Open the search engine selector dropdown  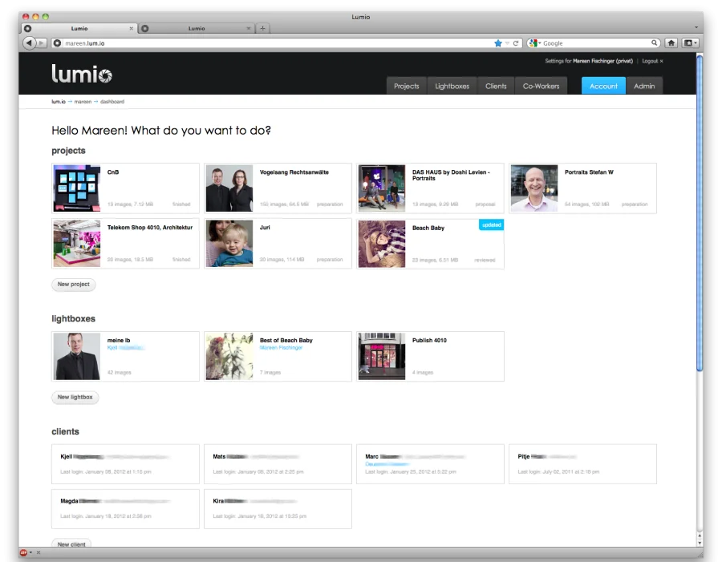click(535, 43)
